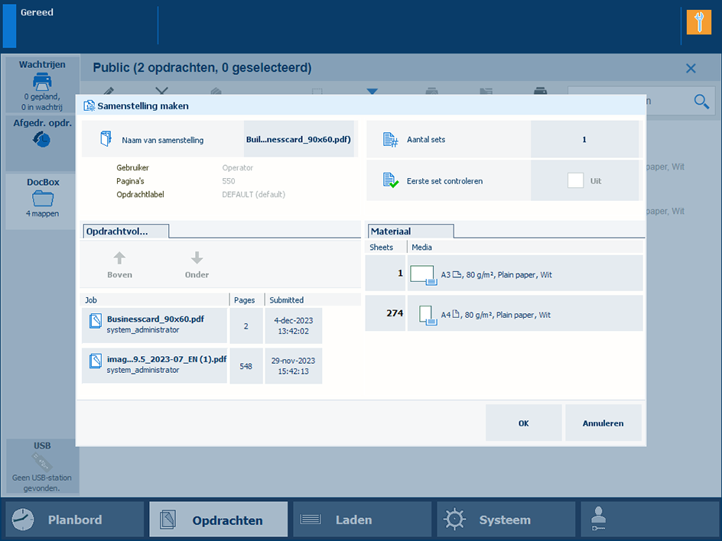Move job up with Boven arrow
Screen dimensions: 722x541
pos(119,264)
